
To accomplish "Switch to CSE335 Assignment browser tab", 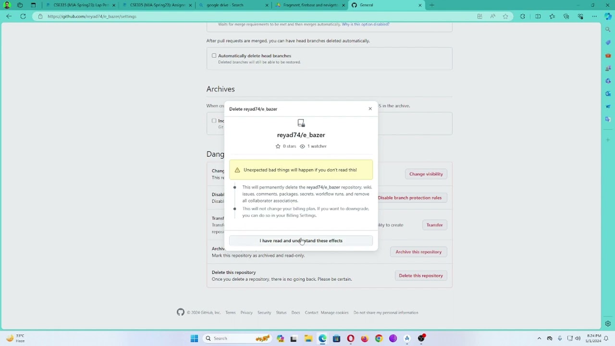I will click(x=157, y=5).
